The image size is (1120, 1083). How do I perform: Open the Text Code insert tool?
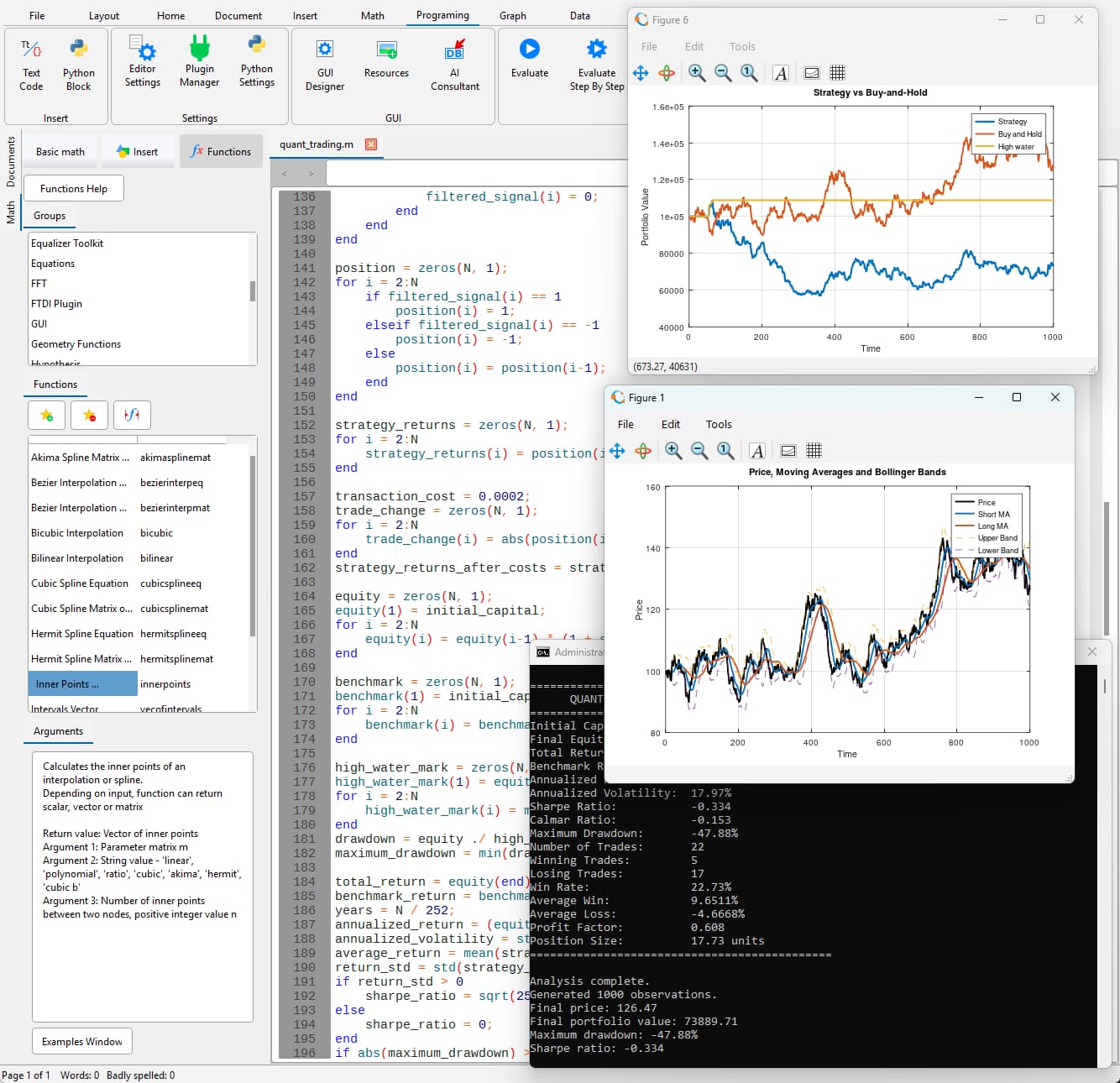(x=31, y=65)
